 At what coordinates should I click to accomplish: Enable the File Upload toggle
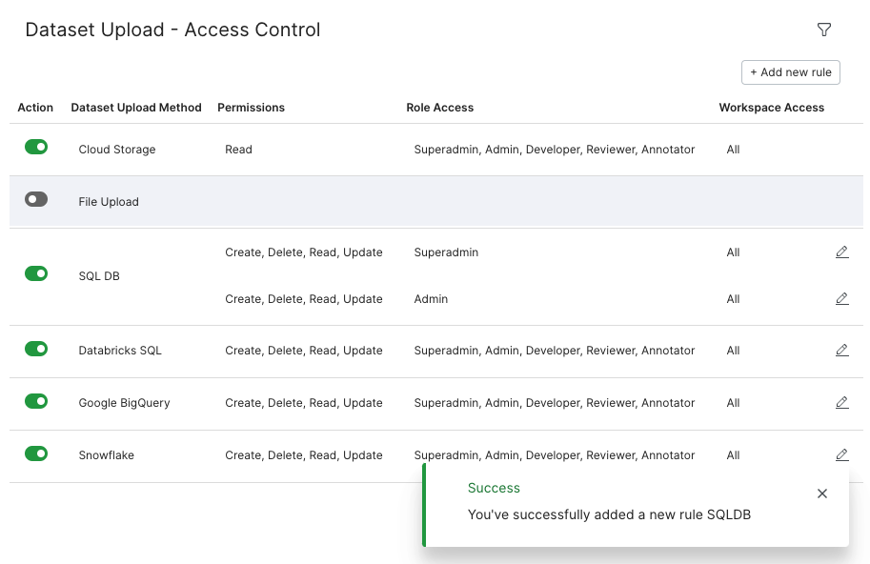tap(36, 199)
